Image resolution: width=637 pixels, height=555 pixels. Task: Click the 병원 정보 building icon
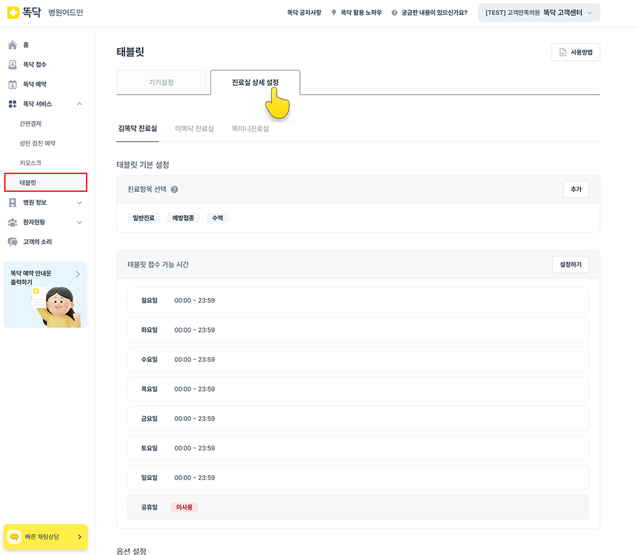12,203
